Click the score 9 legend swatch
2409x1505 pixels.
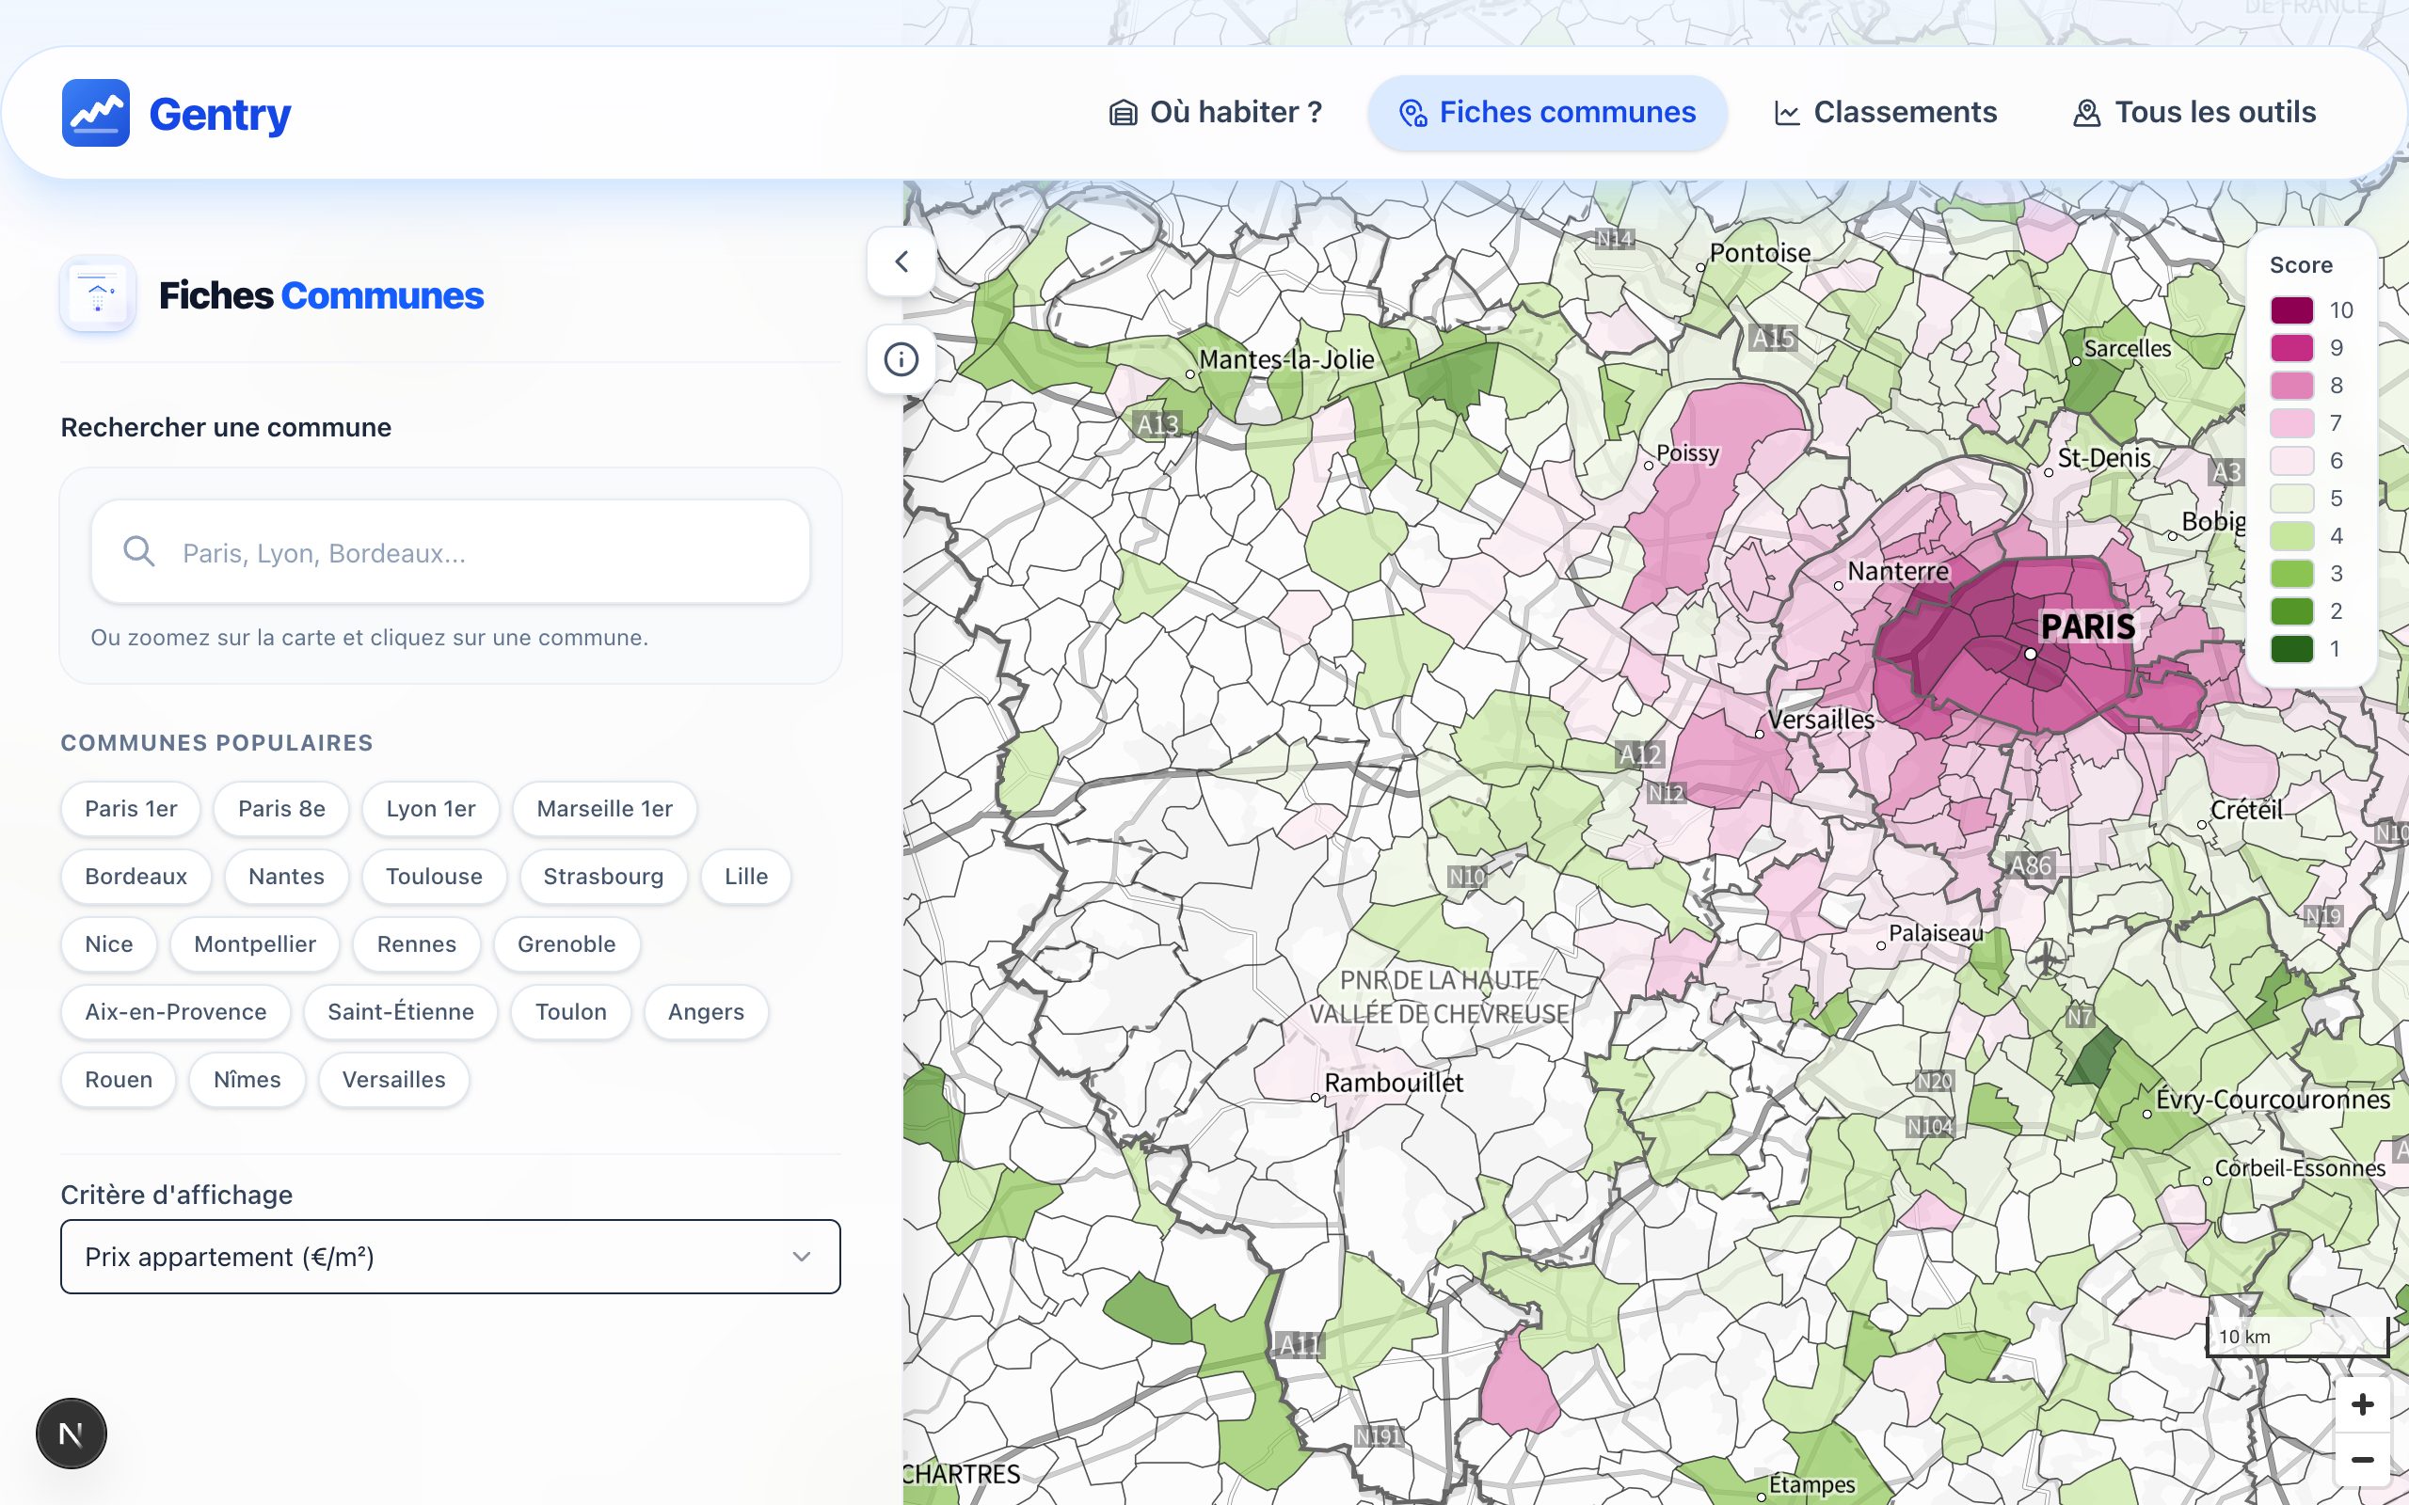pyautogui.click(x=2291, y=347)
